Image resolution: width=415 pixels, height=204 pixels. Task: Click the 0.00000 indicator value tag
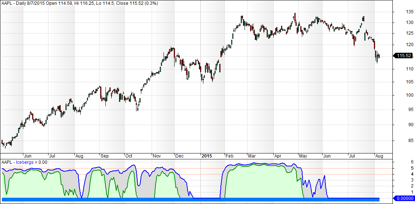click(x=404, y=198)
